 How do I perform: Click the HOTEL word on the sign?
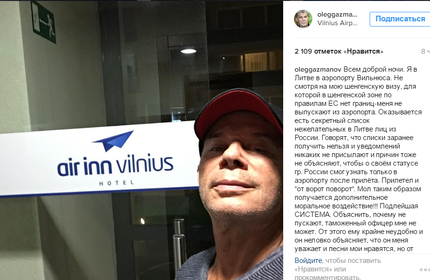pos(116,183)
